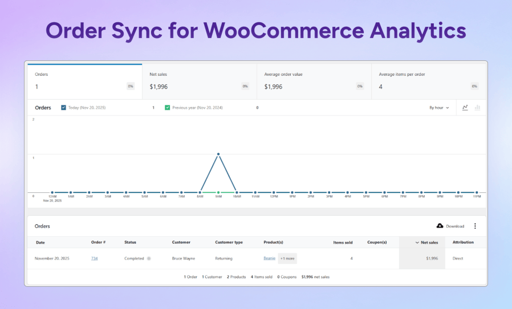Viewport: 512px width, 309px height.
Task: Click the 4 Items sold summary text
Action: coord(262,277)
